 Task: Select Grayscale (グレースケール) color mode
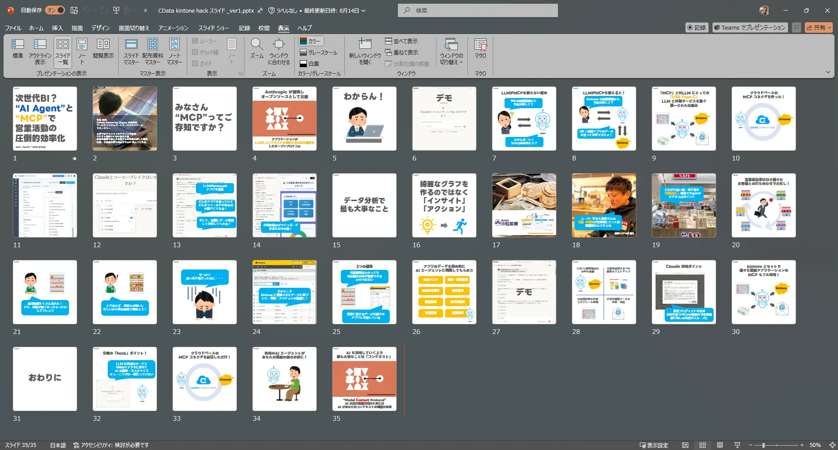tap(318, 52)
